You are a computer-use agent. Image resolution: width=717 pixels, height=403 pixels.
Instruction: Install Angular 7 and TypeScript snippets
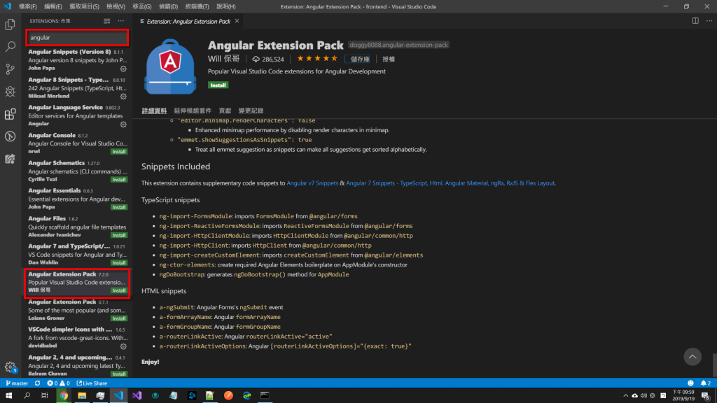pyautogui.click(x=119, y=263)
